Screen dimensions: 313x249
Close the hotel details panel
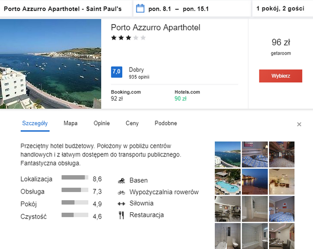point(299,124)
